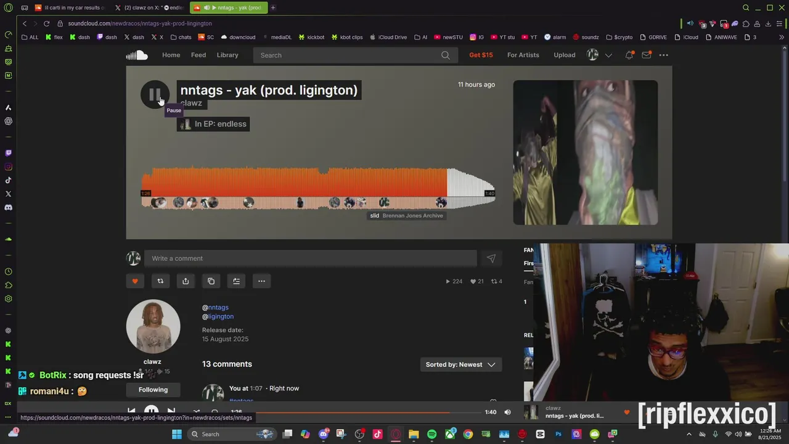Open the browser downloads icon
The width and height of the screenshot is (789, 444).
pyautogui.click(x=768, y=23)
